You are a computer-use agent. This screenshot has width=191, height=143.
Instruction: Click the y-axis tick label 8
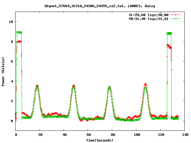(12, 42)
